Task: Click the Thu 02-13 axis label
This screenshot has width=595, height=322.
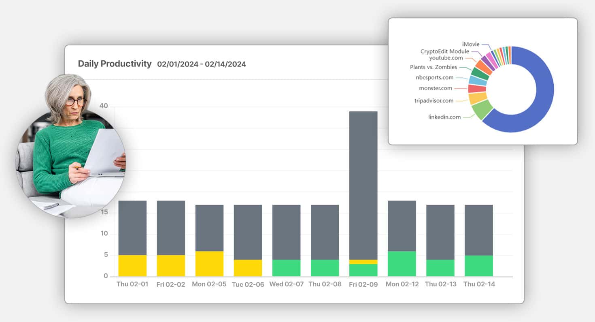Action: click(440, 284)
